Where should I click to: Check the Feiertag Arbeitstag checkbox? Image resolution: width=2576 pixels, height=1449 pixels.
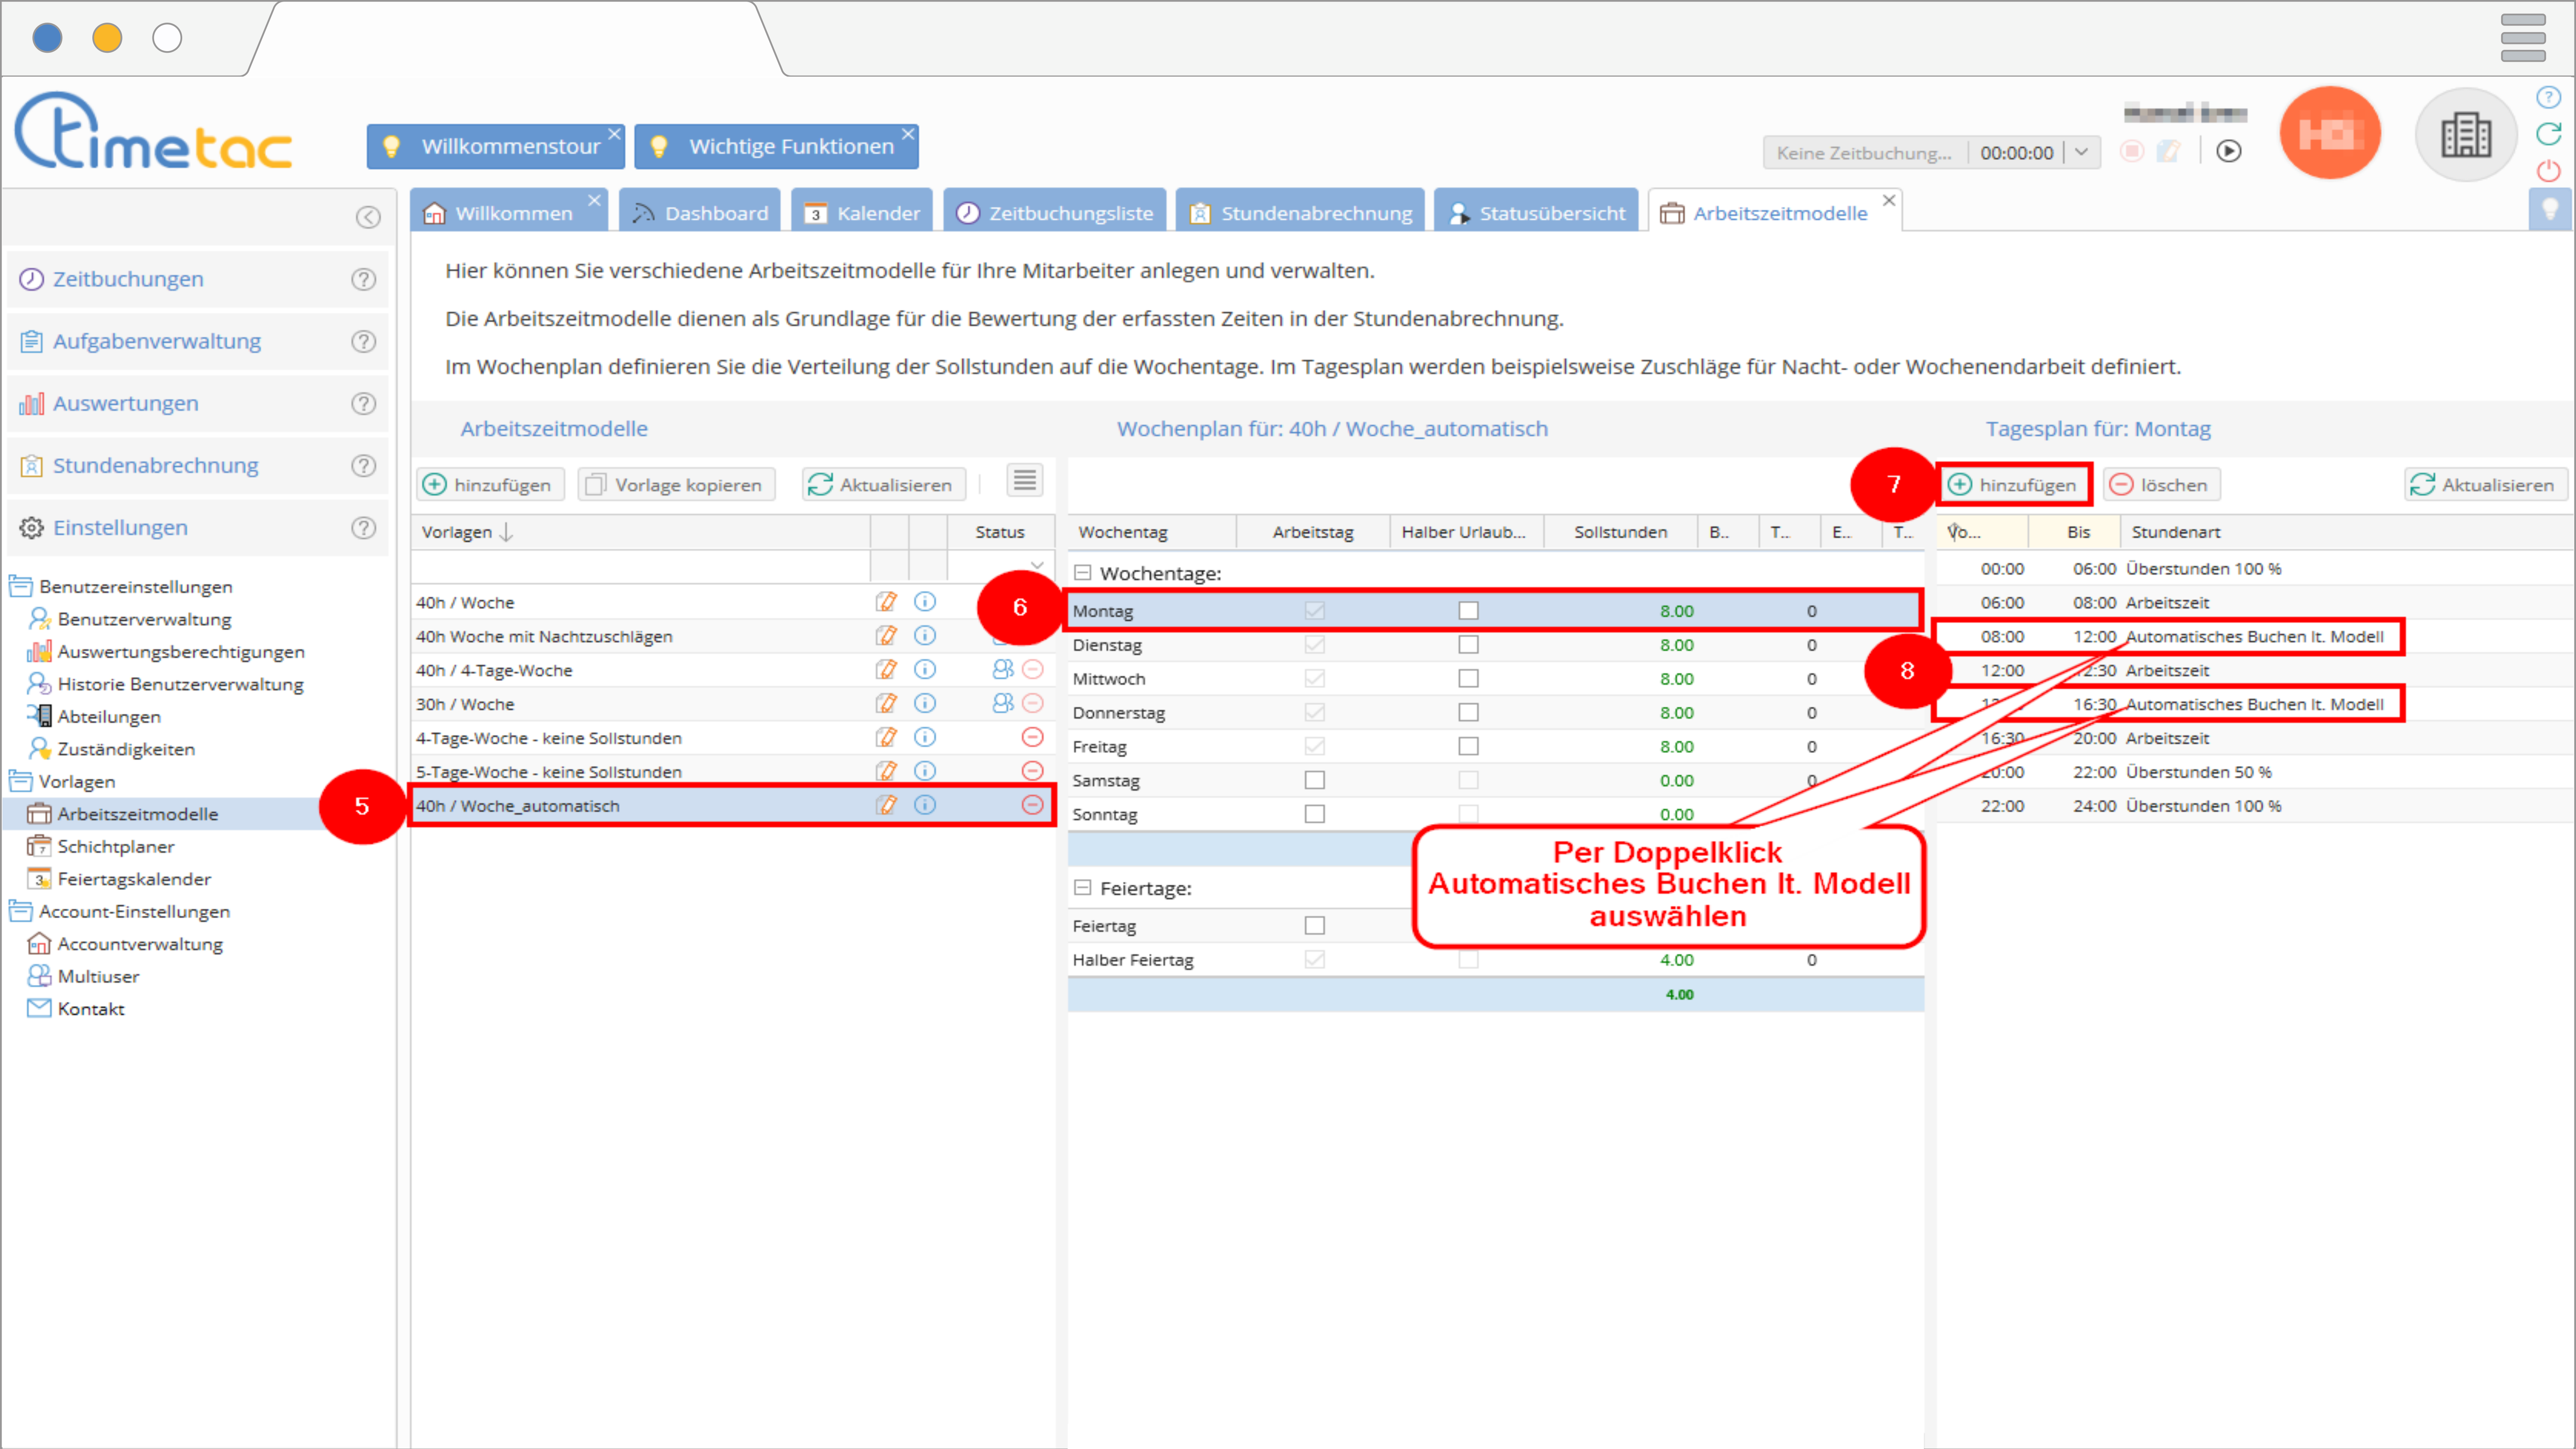tap(1314, 927)
